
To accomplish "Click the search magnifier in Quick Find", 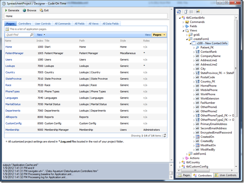I will (32, 34).
